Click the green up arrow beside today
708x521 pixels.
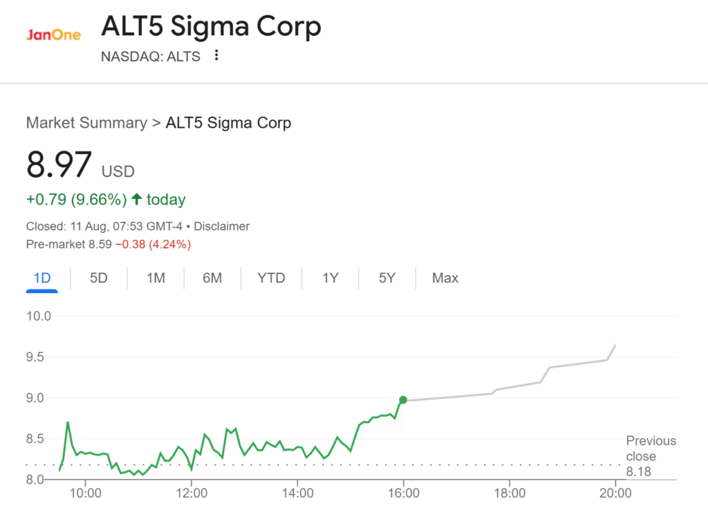tap(136, 200)
